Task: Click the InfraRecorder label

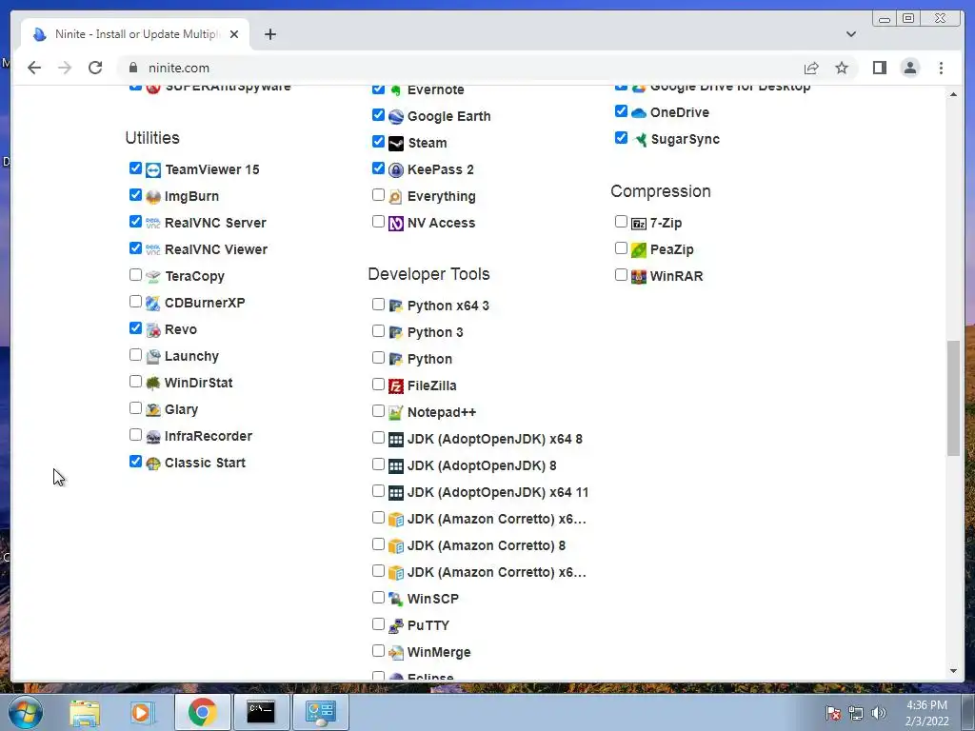Action: [x=209, y=436]
